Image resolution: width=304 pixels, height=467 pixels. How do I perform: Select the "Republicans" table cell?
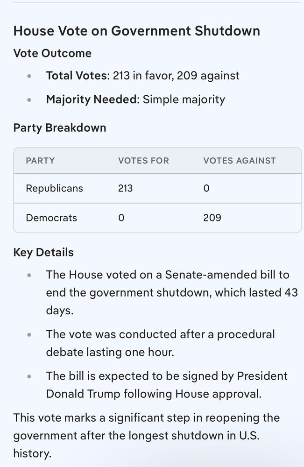54,188
